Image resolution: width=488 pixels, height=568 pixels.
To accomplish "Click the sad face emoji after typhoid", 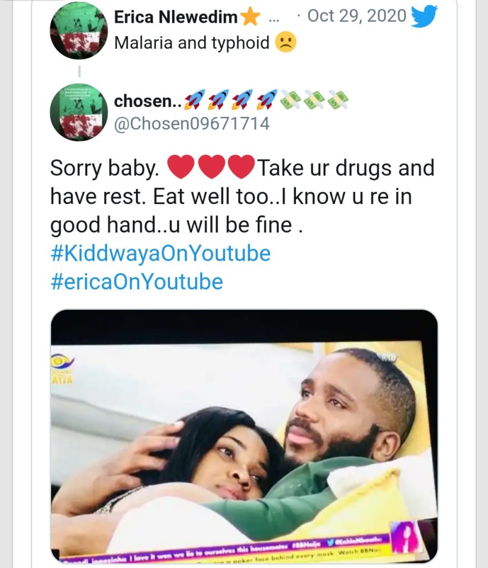I will 286,43.
